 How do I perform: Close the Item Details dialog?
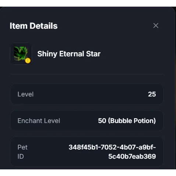point(156,26)
